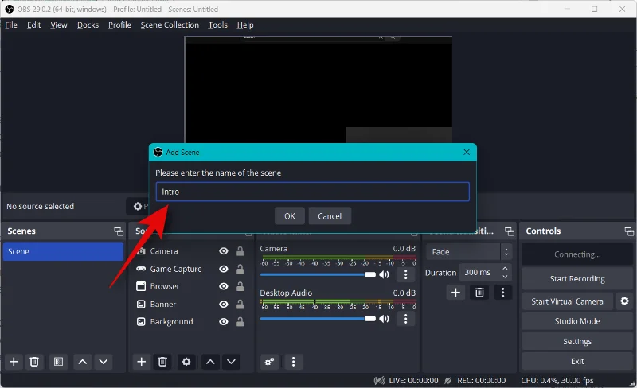Remove selected scene with trash icon

(34, 362)
